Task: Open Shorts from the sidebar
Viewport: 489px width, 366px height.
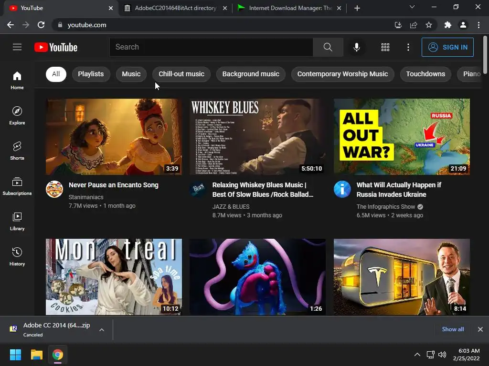Action: (17, 151)
